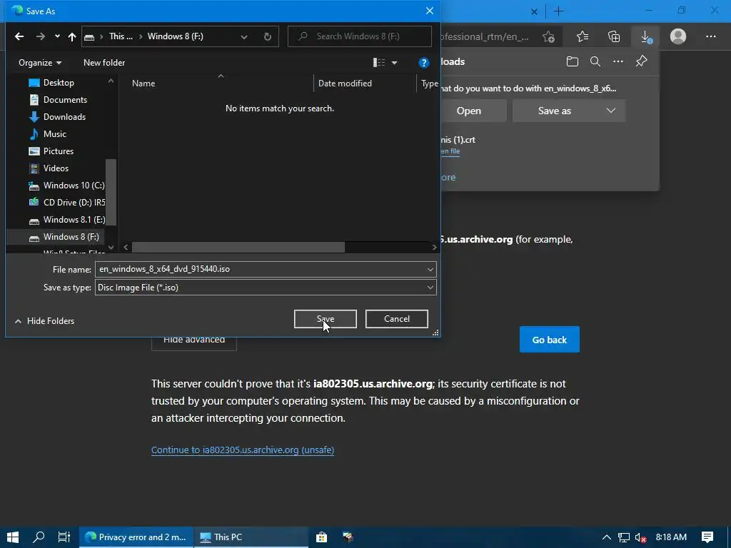The width and height of the screenshot is (731, 548).
Task: Show hidden system tray icons
Action: tap(606, 537)
